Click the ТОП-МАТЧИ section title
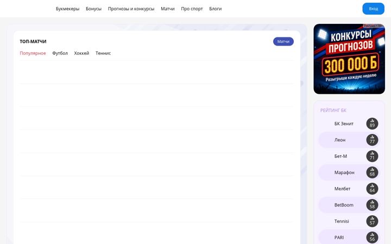391x244 pixels. 33,42
